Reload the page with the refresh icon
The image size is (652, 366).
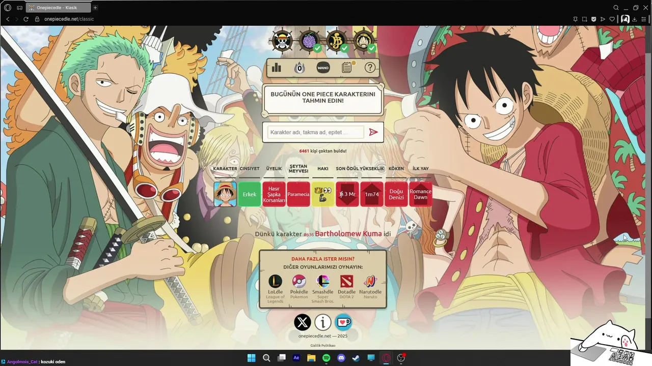pos(26,19)
